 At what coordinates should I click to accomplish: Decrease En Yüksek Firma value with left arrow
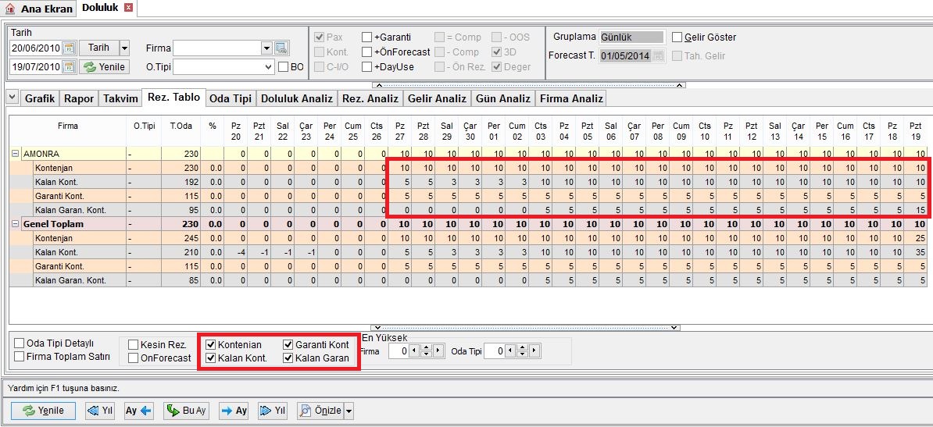[x=414, y=350]
